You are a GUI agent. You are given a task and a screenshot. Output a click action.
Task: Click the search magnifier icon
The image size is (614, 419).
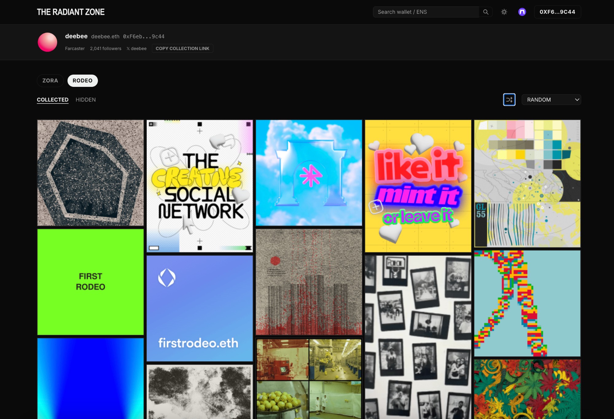pyautogui.click(x=486, y=12)
